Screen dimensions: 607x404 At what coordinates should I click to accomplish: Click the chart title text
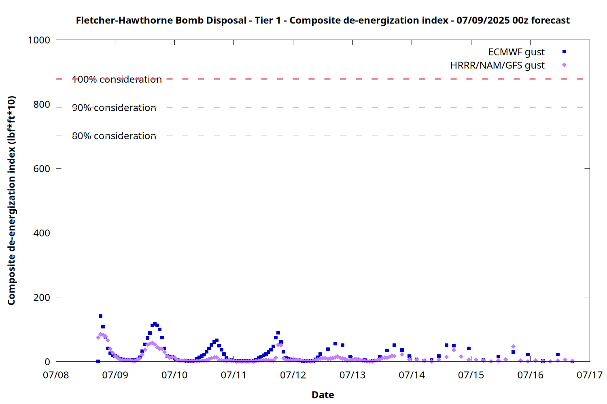(323, 20)
